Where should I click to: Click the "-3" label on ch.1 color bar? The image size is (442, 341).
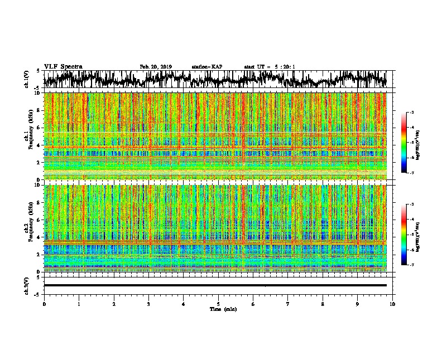coord(412,113)
